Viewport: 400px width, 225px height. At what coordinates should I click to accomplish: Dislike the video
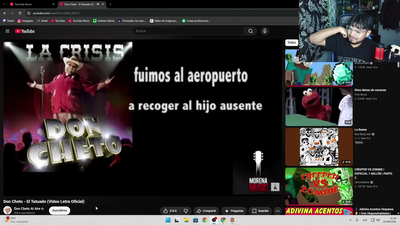[x=186, y=211]
